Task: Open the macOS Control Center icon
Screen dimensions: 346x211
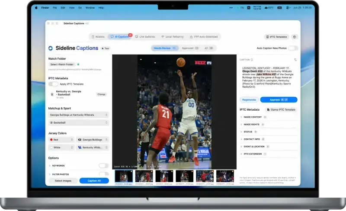Action: [288, 8]
